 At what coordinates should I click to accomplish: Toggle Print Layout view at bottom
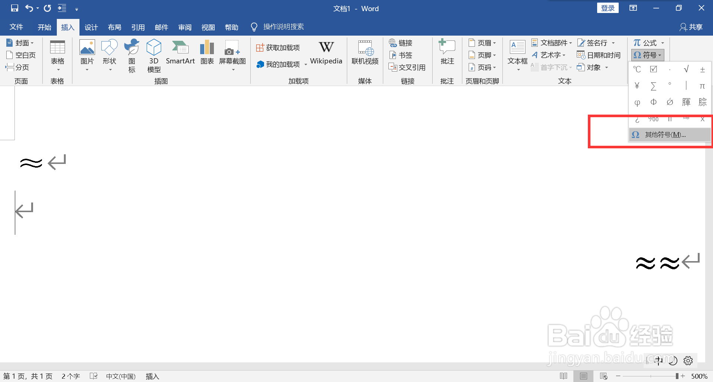tap(583, 376)
